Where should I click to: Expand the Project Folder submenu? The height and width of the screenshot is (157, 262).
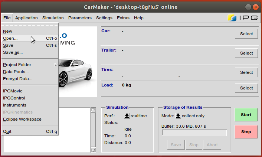click(30, 65)
